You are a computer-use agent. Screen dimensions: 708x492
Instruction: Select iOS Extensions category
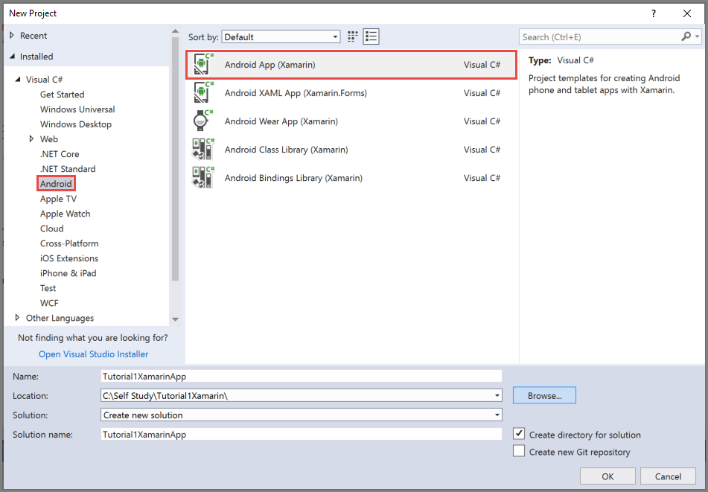pos(69,258)
